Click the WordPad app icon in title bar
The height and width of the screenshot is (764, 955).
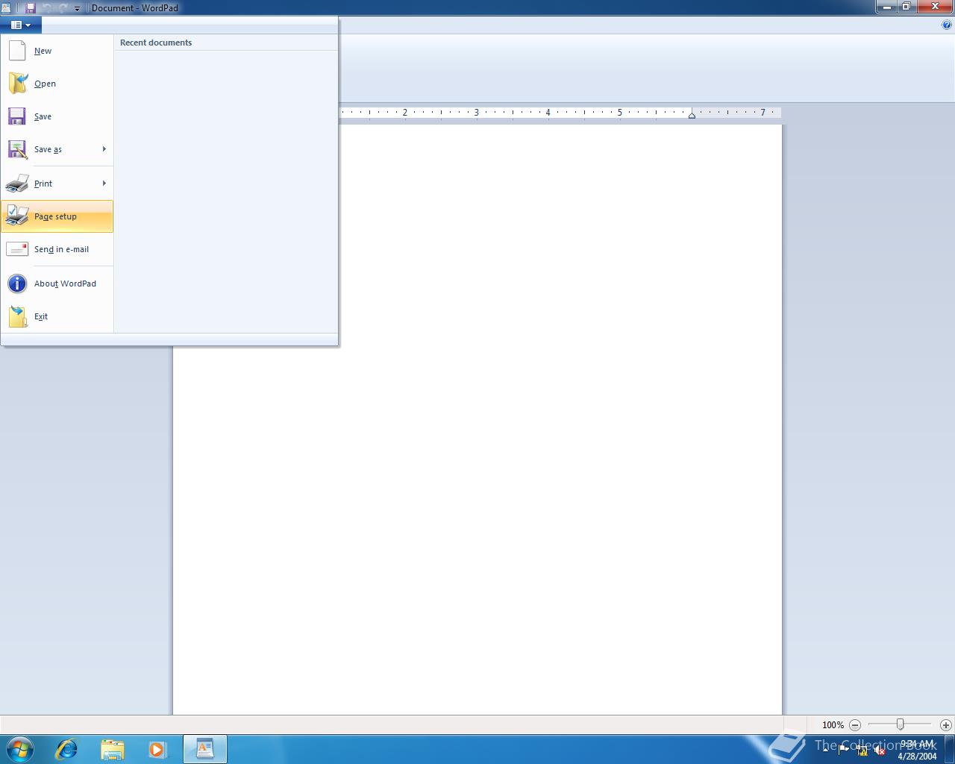click(x=7, y=7)
